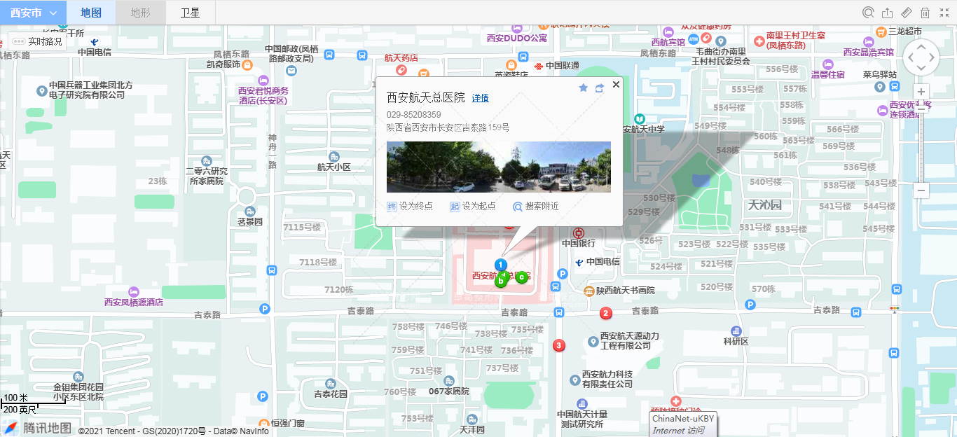Share the hospital via popup arrow icon
This screenshot has width=957, height=437.
(600, 88)
